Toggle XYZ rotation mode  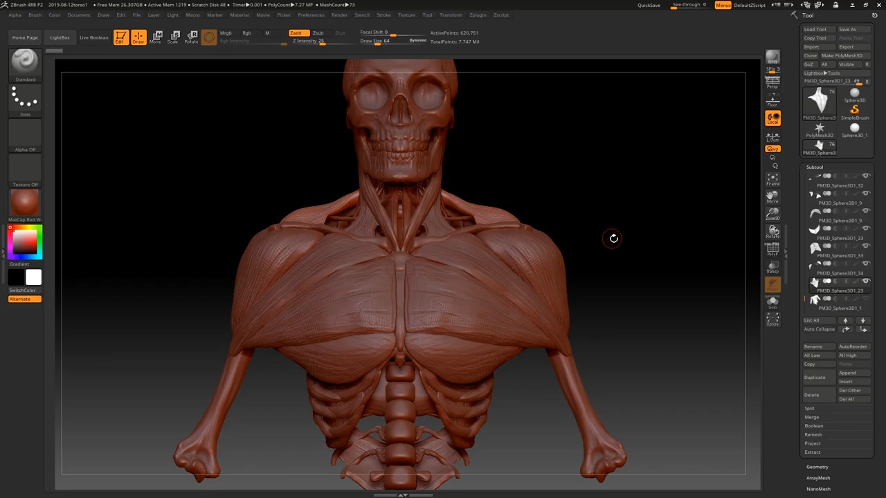point(772,149)
